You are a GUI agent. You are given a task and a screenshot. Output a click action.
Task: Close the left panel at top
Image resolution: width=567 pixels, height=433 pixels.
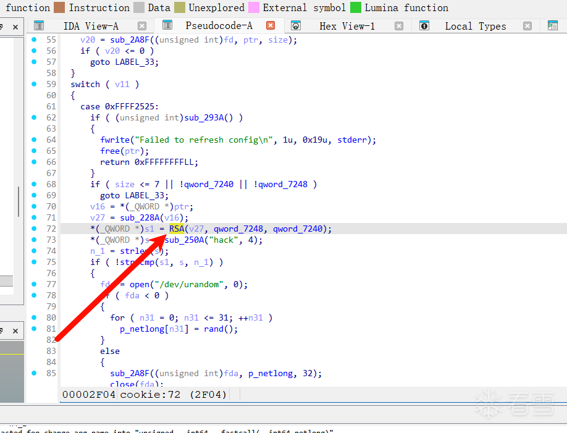[x=15, y=27]
